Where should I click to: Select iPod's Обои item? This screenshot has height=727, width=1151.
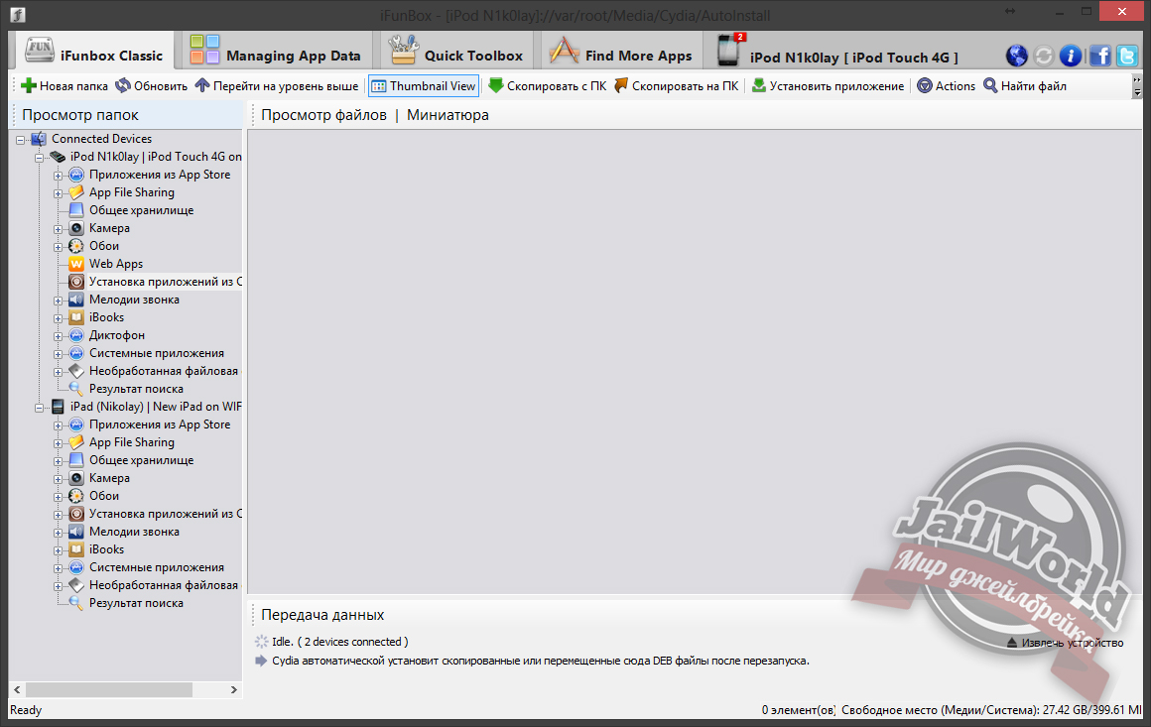pyautogui.click(x=104, y=246)
